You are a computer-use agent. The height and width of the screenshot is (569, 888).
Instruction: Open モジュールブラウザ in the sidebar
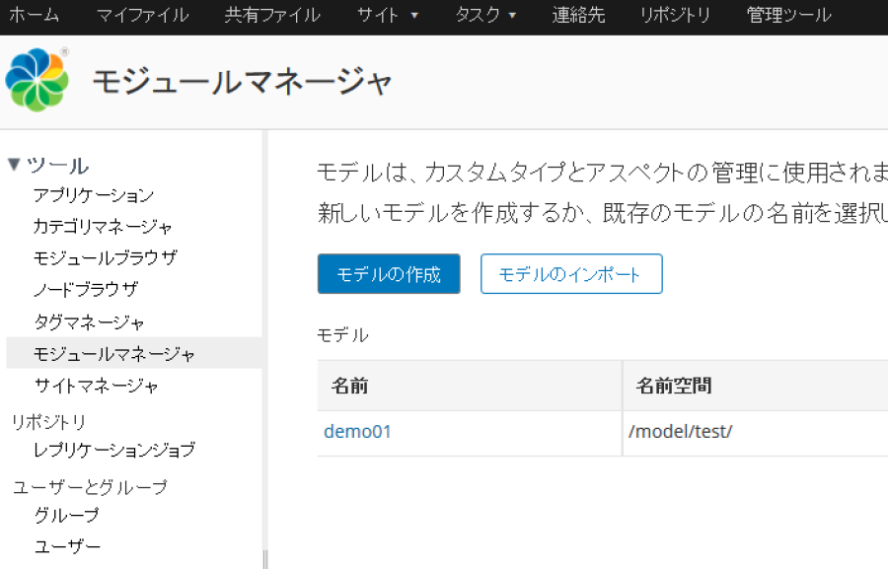106,258
